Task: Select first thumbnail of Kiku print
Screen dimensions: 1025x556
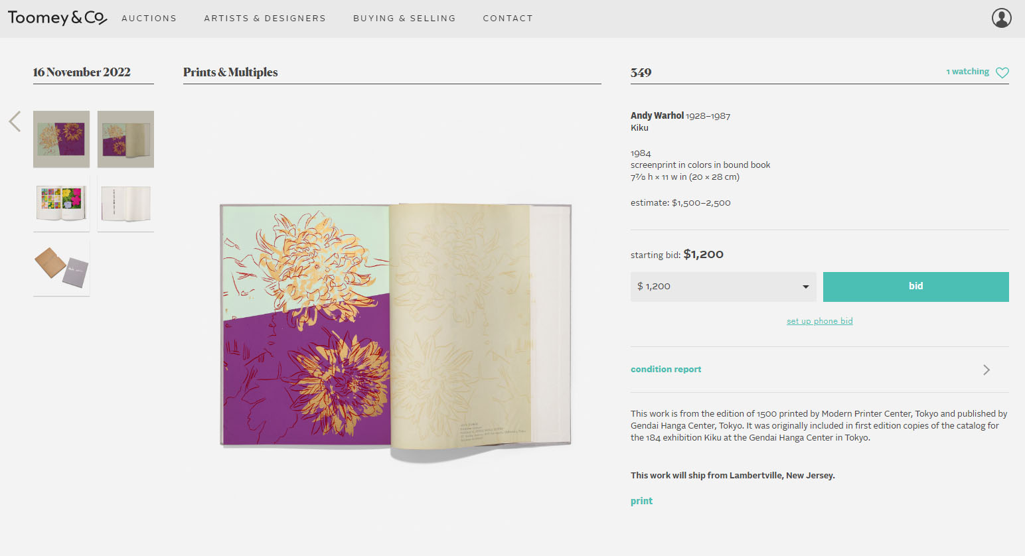Action: pos(61,139)
